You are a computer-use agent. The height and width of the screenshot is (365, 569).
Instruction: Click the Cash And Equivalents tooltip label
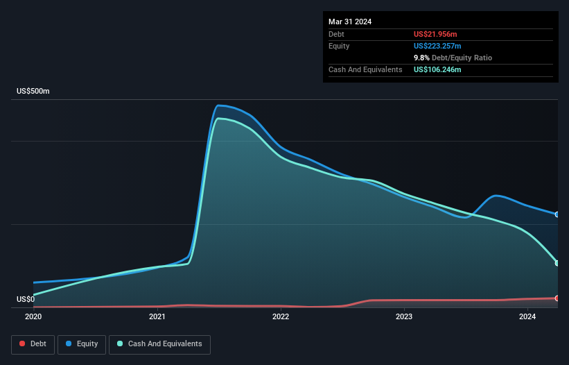pyautogui.click(x=365, y=69)
